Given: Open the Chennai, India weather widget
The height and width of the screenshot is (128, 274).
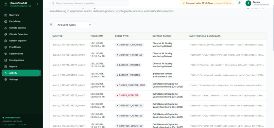Looking at the screenshot, I should 207,3.
